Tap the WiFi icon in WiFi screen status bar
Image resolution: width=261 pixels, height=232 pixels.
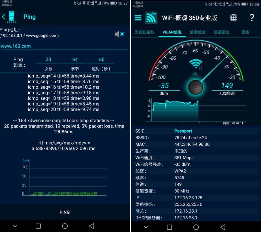[215, 4]
